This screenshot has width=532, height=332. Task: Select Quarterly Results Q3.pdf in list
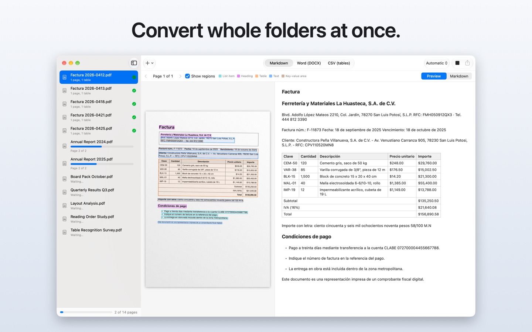click(99, 192)
